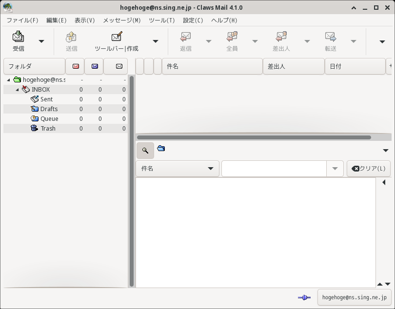Open the reply dropdown arrow

(209, 41)
